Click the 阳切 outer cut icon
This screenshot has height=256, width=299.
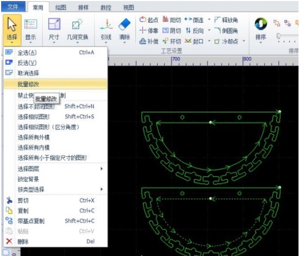click(x=165, y=19)
